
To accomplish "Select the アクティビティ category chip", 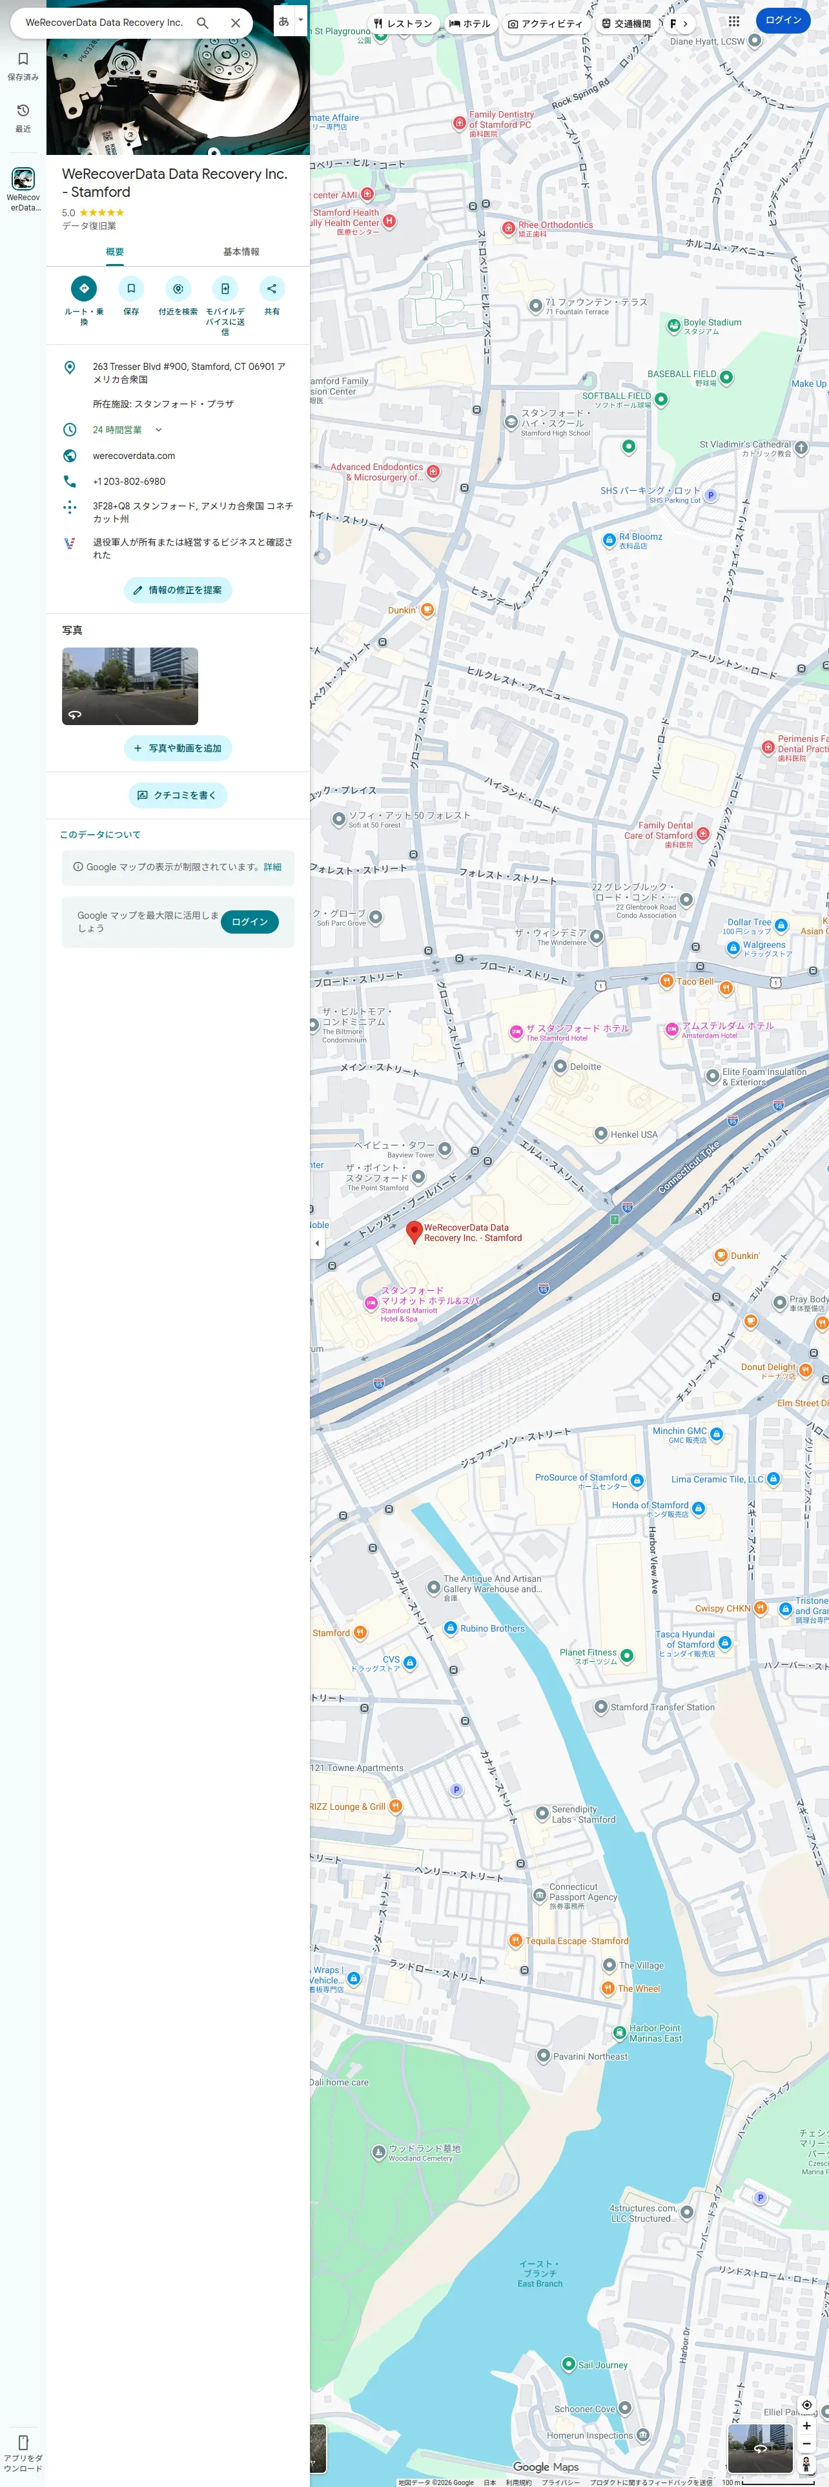I will pyautogui.click(x=546, y=23).
